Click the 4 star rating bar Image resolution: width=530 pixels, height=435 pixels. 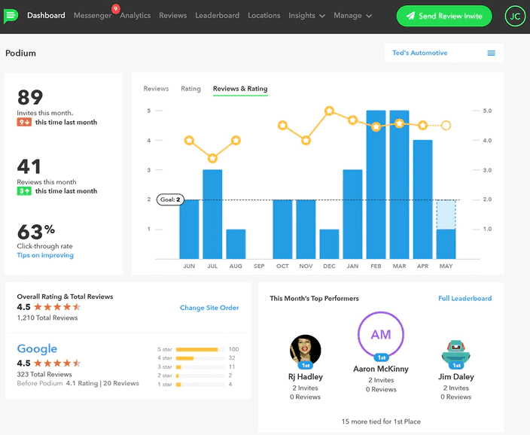point(200,358)
